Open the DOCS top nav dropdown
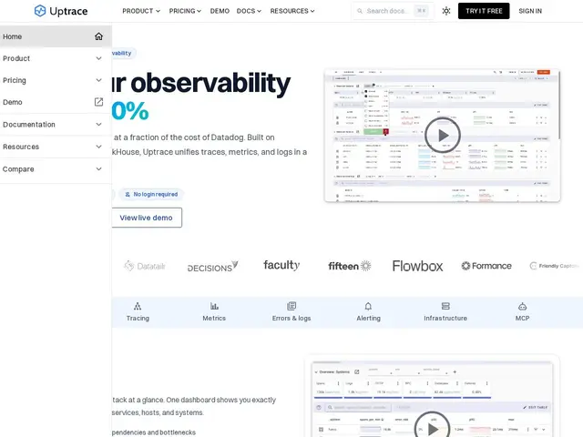The width and height of the screenshot is (583, 437). [249, 11]
